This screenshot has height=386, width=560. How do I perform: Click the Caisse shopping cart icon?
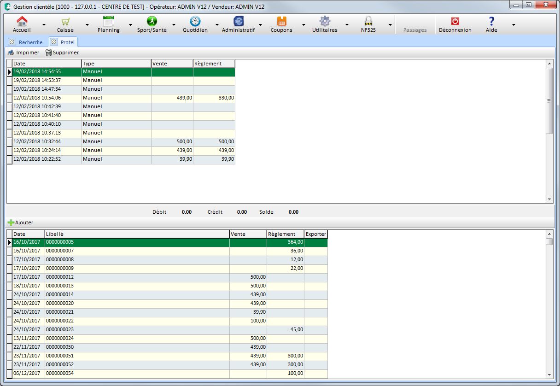[x=65, y=22]
